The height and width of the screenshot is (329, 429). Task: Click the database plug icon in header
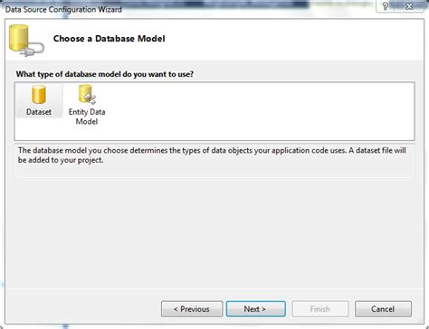26,41
